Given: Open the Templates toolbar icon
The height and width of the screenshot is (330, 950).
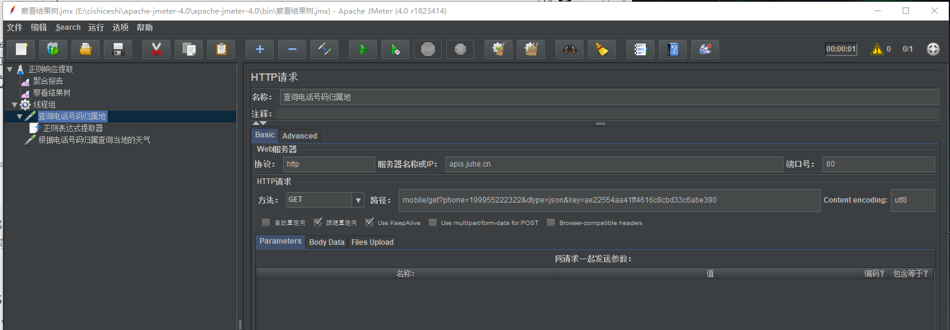Looking at the screenshot, I should (53, 49).
